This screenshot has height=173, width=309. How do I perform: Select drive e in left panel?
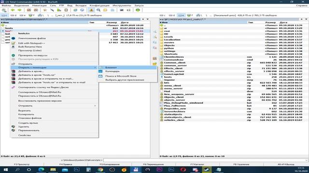(x=23, y=15)
